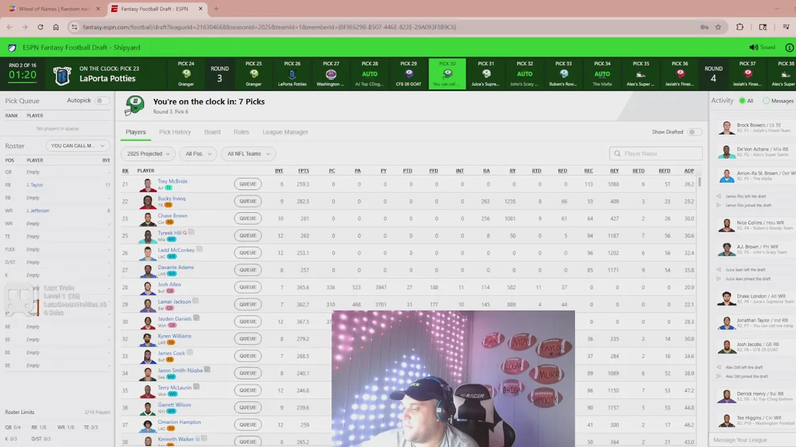Click the browser address bar URL
This screenshot has height=447, width=796.
[269, 27]
